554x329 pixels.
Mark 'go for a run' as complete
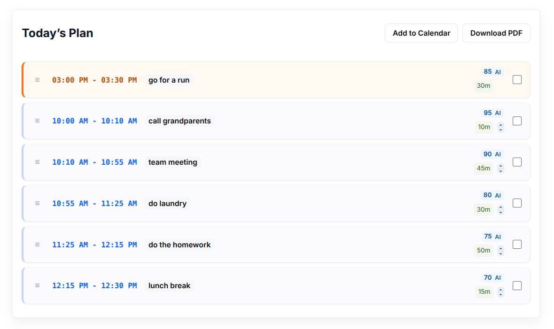tap(517, 80)
